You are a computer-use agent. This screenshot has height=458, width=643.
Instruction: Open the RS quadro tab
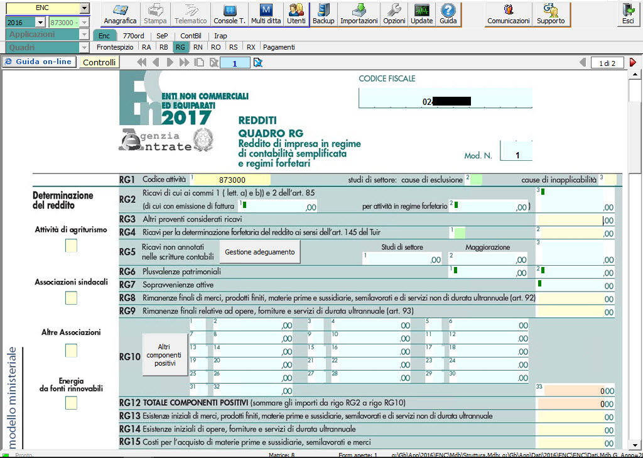pyautogui.click(x=234, y=47)
